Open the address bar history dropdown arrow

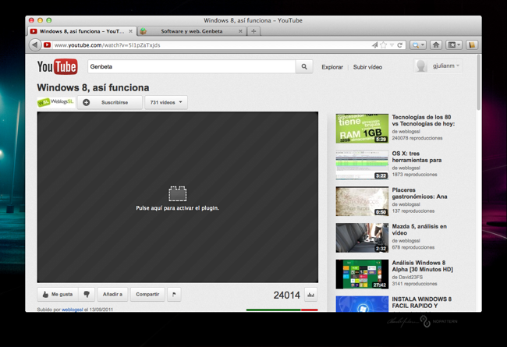point(392,45)
